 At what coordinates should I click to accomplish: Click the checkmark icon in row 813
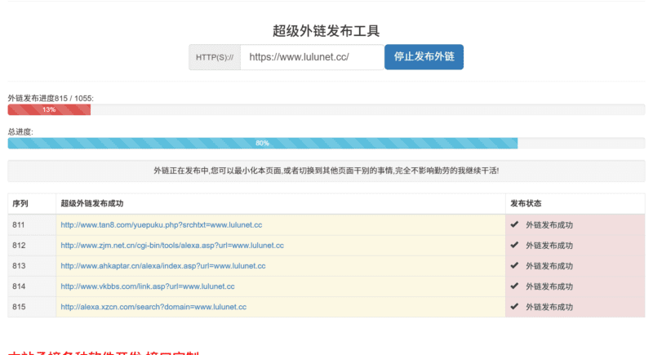[514, 265]
